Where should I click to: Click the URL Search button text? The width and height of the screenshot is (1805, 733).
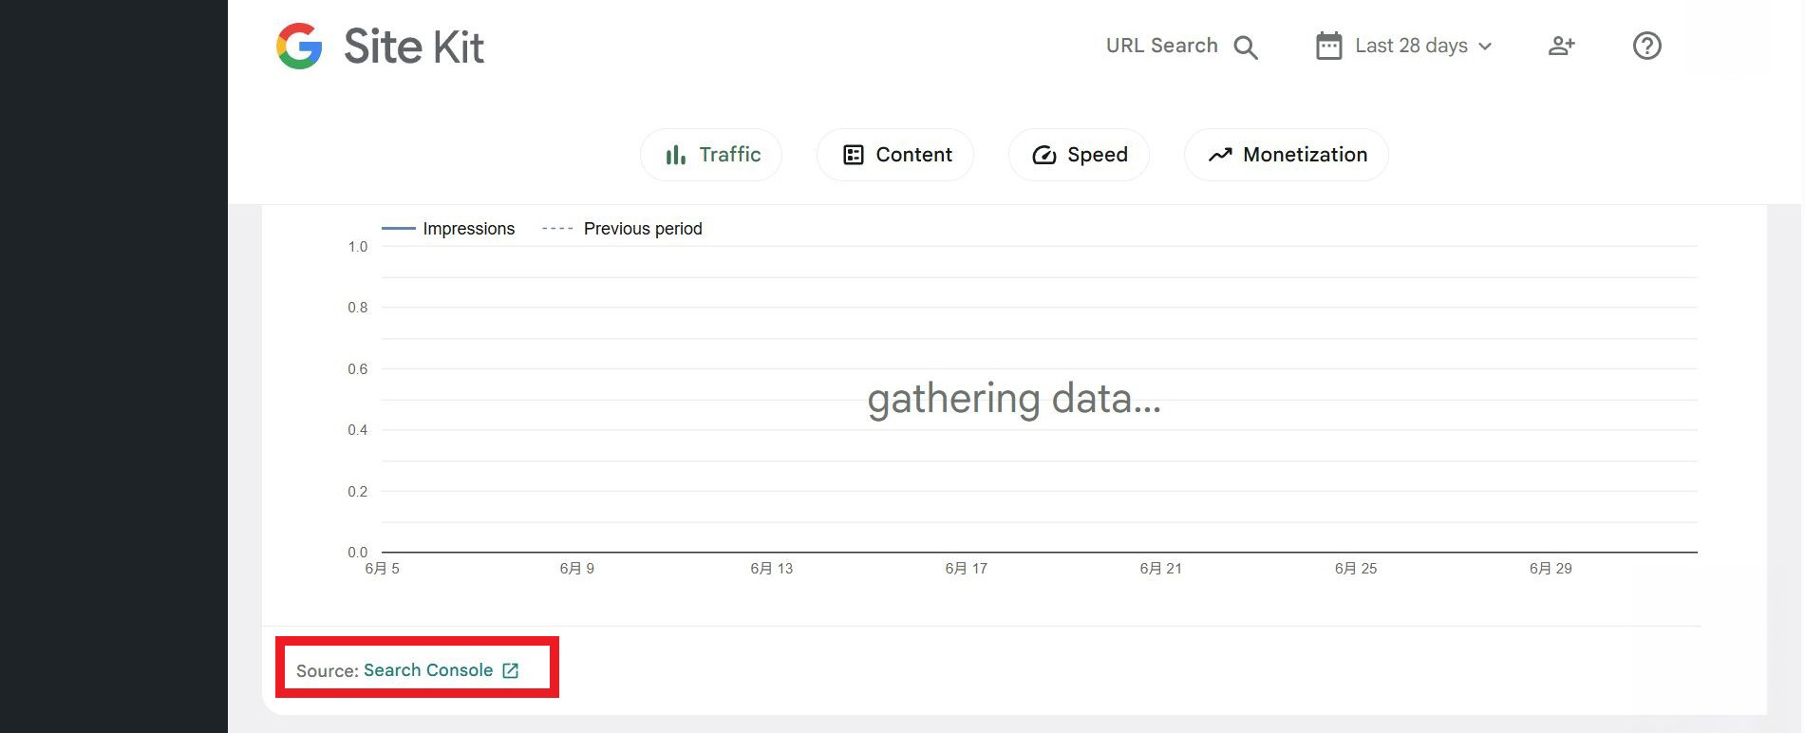click(x=1161, y=46)
